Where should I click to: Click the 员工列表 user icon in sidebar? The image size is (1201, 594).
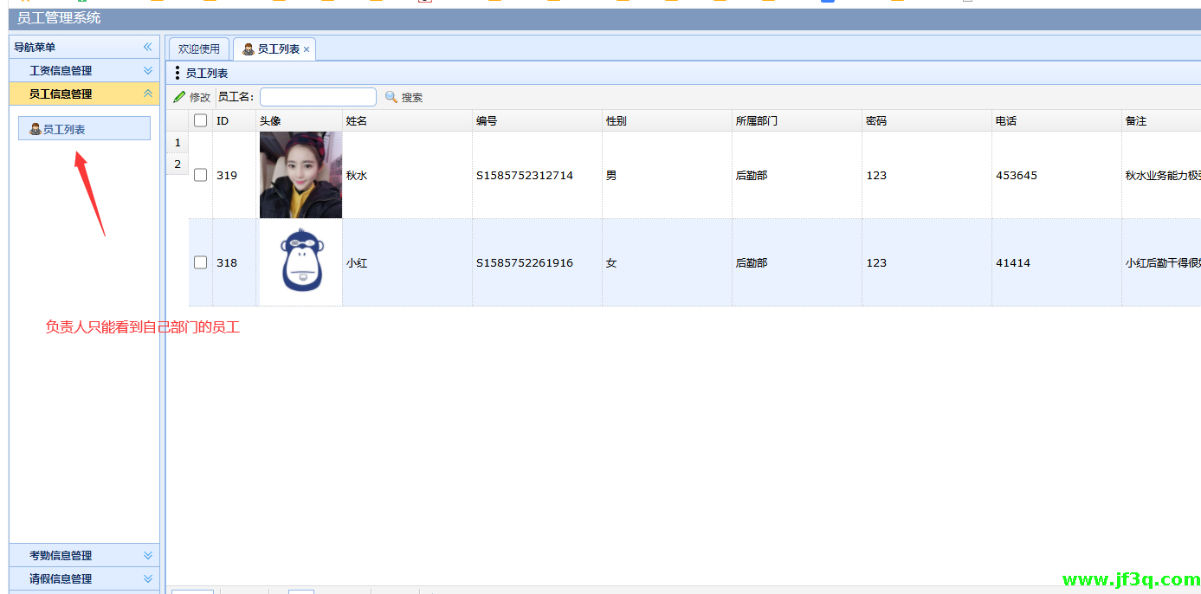click(x=36, y=129)
